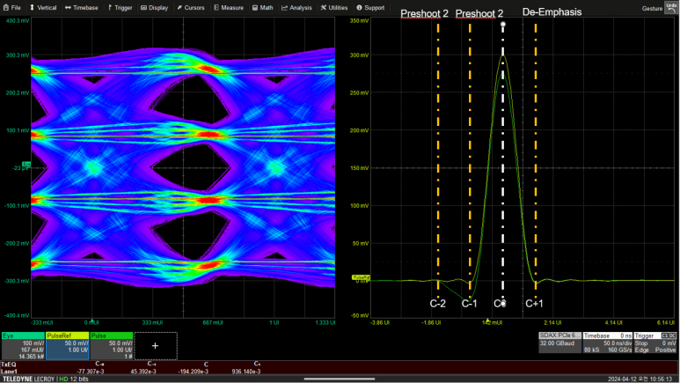Screen dimensions: 680x383
Task: Click the 45.392e-3 coefficient value
Action: tap(143, 372)
